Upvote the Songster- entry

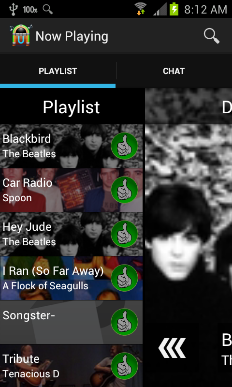125,322
